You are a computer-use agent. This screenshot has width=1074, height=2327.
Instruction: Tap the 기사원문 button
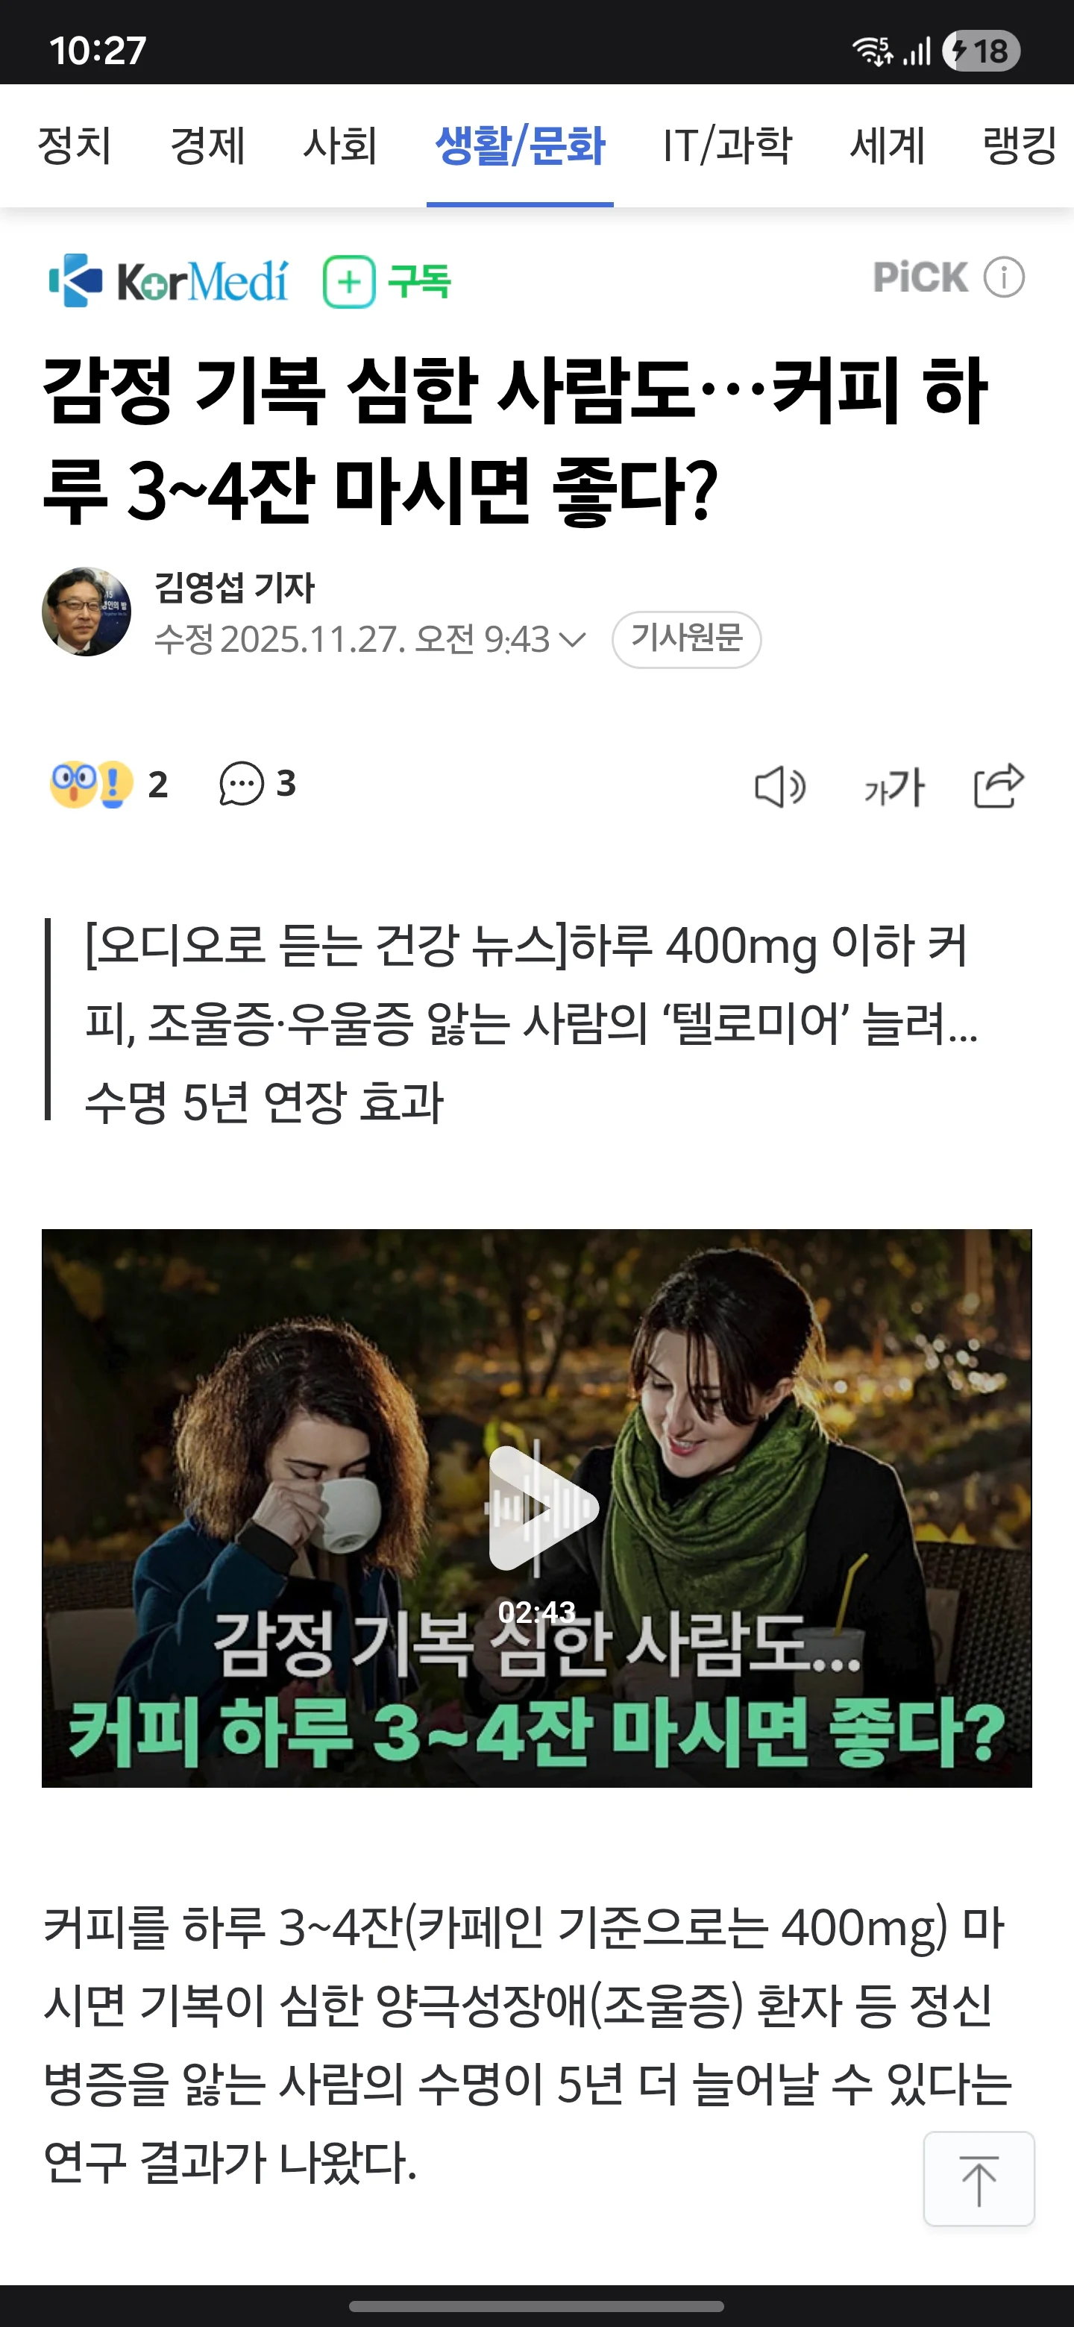pos(686,638)
